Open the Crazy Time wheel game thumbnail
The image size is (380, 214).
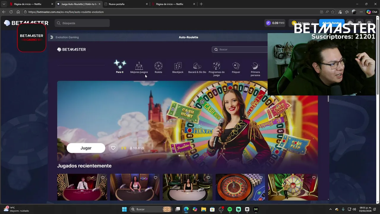[x=293, y=187]
